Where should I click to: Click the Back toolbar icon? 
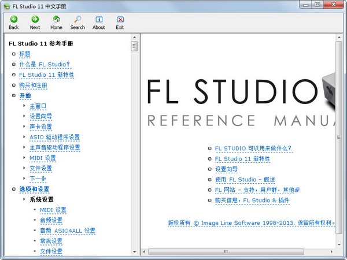pyautogui.click(x=13, y=22)
